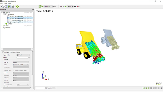Viewport: 163px width, 92px height.
Task: Toggle Auto Update checkbox
Action: [x=5, y=85]
